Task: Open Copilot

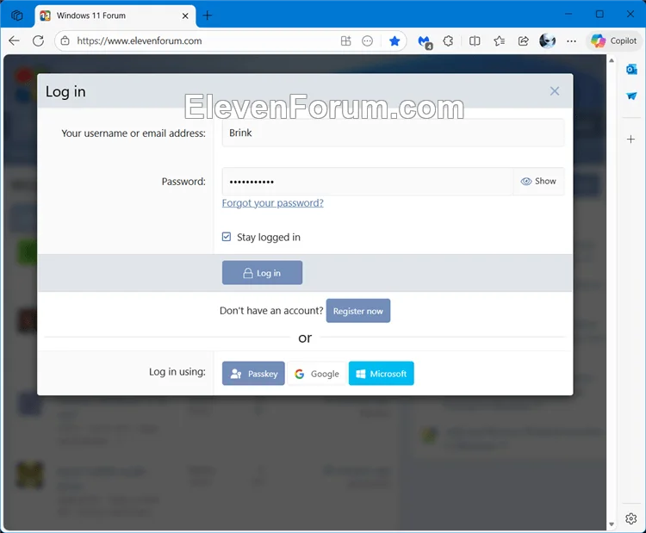Action: point(613,40)
